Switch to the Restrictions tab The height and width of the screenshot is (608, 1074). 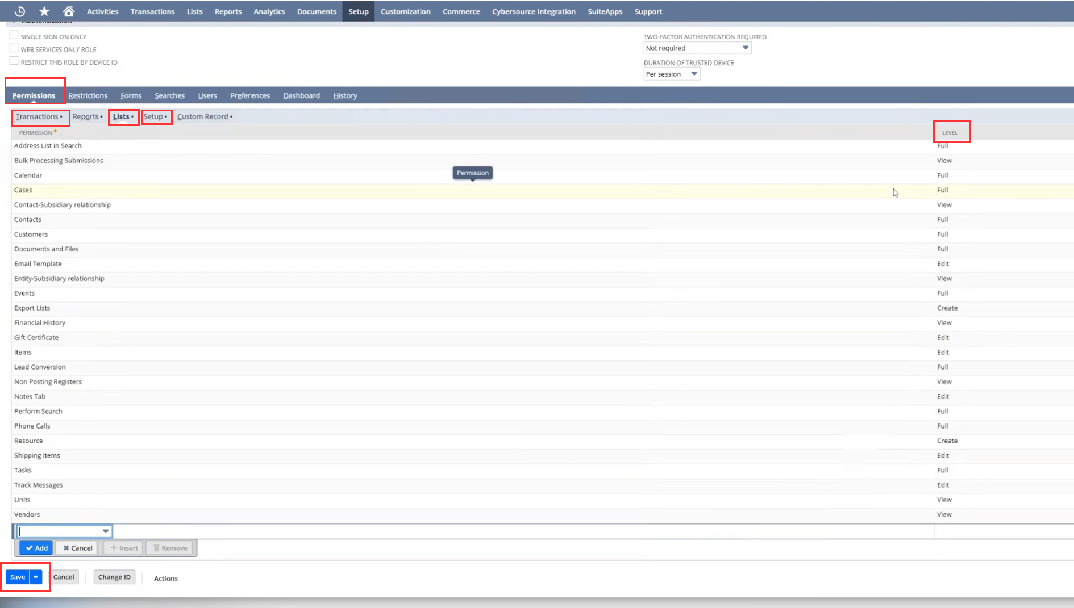pos(88,95)
